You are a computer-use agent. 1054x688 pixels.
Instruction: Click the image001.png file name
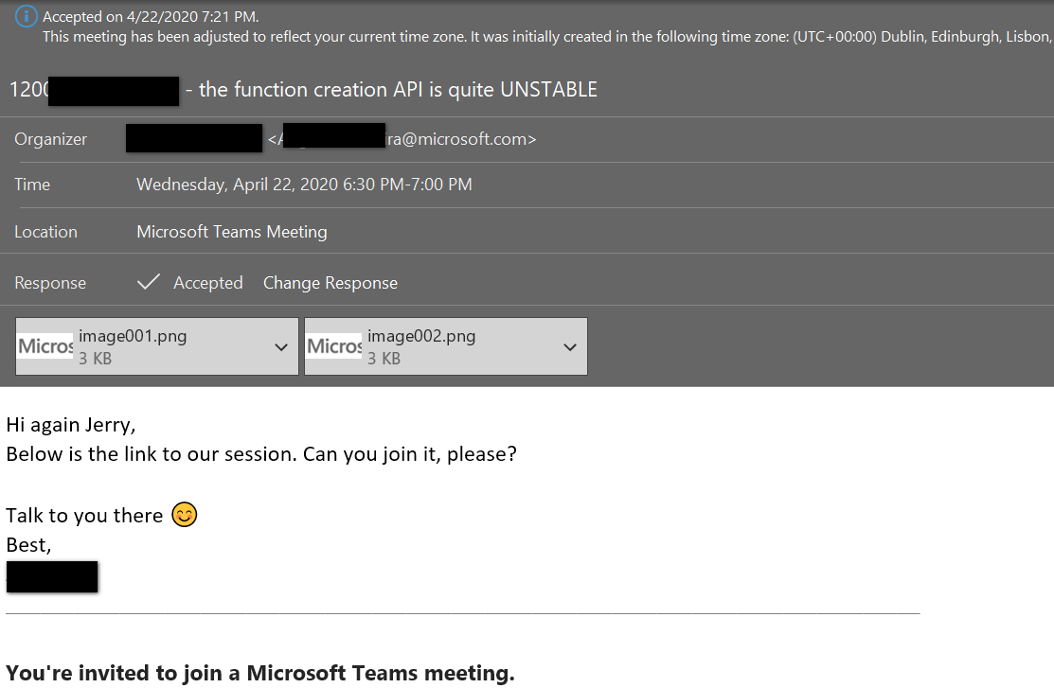tap(133, 336)
